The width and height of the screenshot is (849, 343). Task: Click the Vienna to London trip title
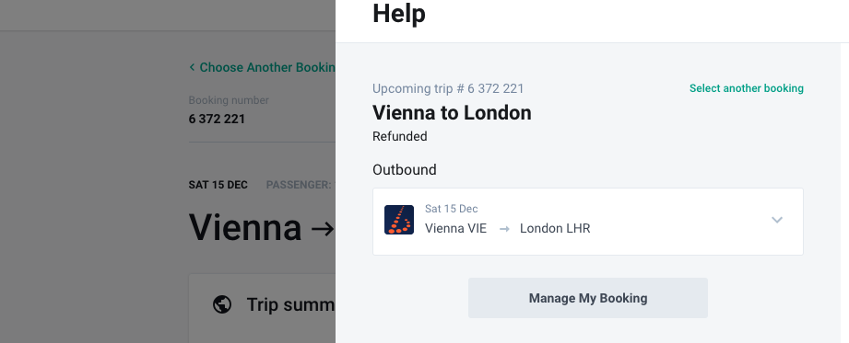click(x=452, y=113)
